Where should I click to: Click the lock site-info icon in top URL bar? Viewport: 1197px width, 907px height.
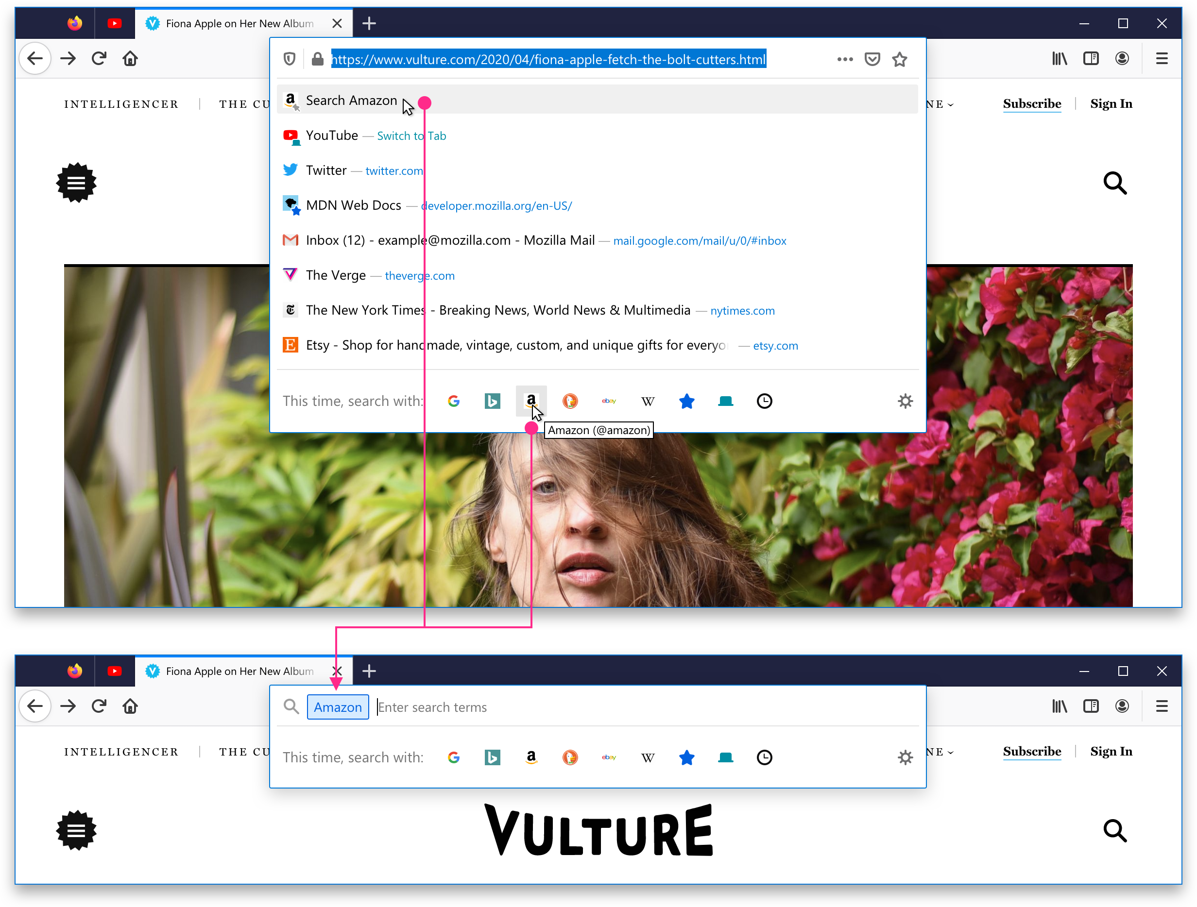[318, 59]
